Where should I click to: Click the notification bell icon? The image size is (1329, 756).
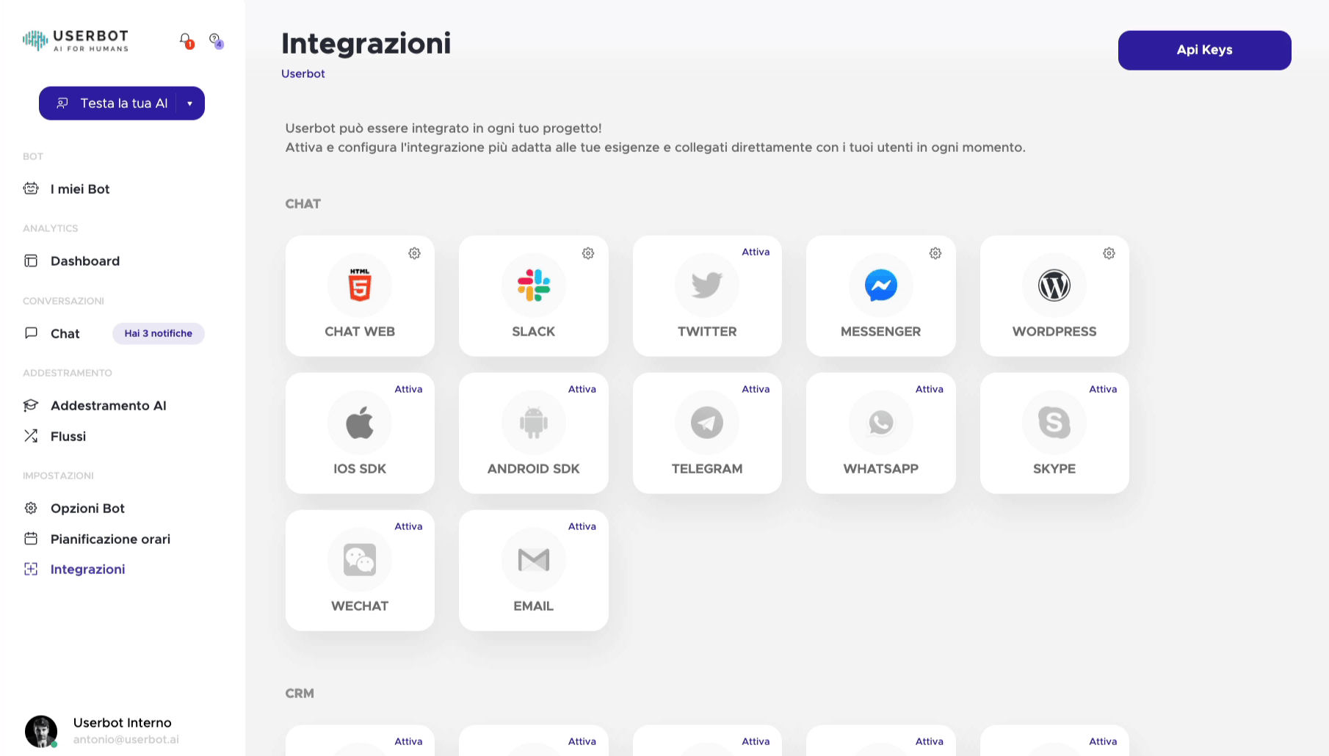click(186, 40)
